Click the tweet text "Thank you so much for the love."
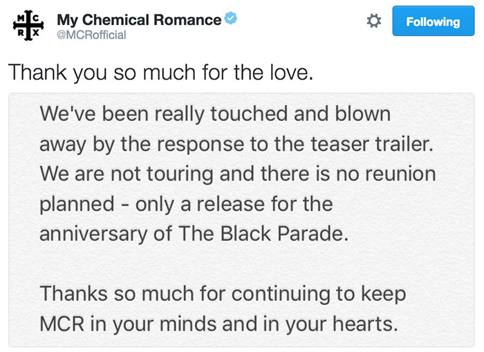 (x=161, y=72)
